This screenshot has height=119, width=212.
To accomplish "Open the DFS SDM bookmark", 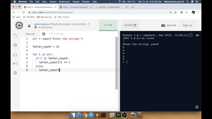I will (29, 17).
